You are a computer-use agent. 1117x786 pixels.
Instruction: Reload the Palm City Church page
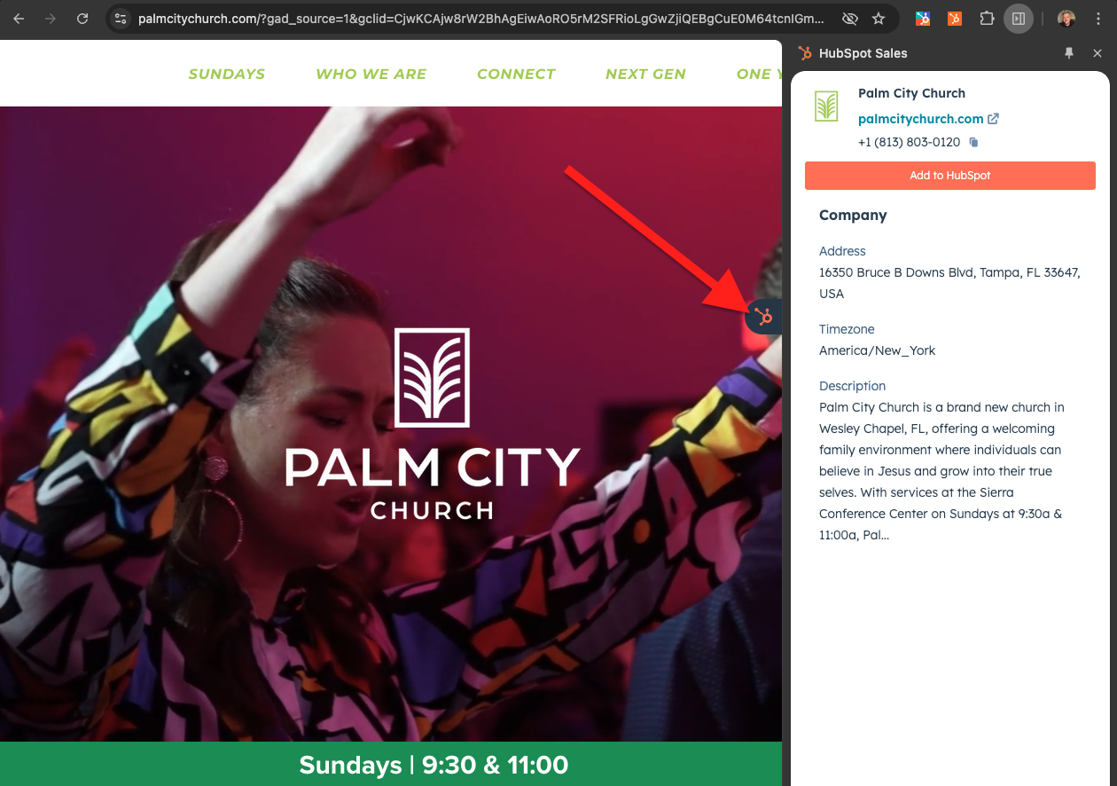pyautogui.click(x=82, y=18)
